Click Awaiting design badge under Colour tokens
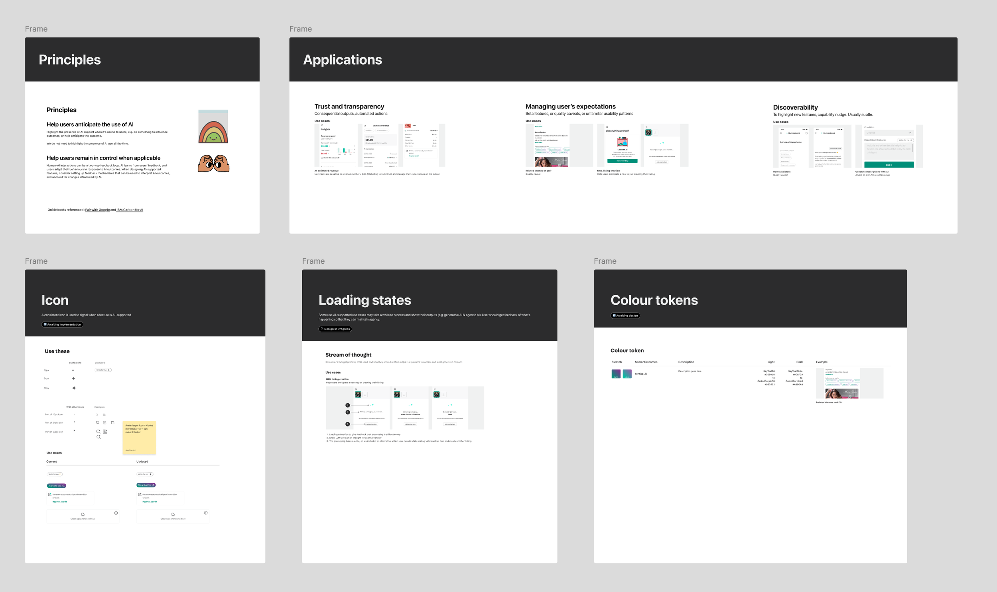 click(625, 316)
